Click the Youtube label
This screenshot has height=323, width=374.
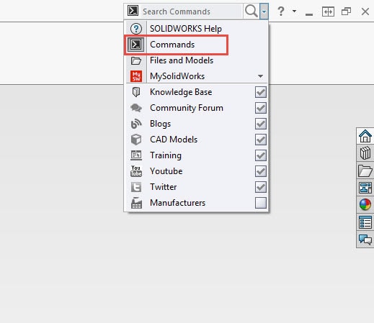(166, 171)
